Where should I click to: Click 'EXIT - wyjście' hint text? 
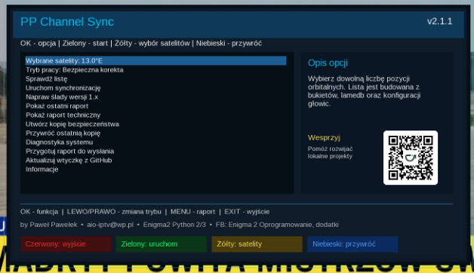point(247,212)
